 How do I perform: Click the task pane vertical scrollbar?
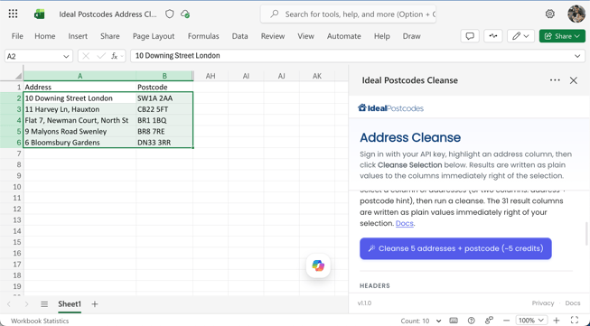[x=586, y=234]
